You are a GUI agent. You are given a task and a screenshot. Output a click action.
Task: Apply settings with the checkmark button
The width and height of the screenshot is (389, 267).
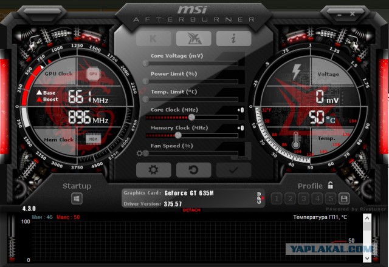click(233, 170)
